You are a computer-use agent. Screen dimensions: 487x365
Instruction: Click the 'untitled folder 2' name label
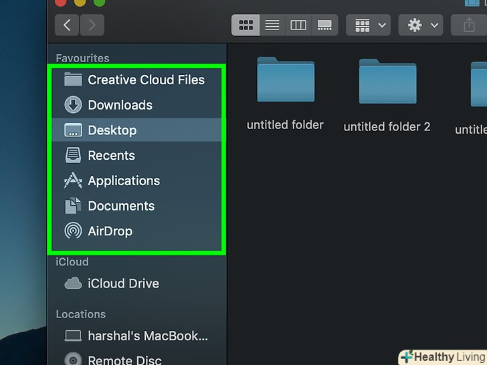click(387, 127)
